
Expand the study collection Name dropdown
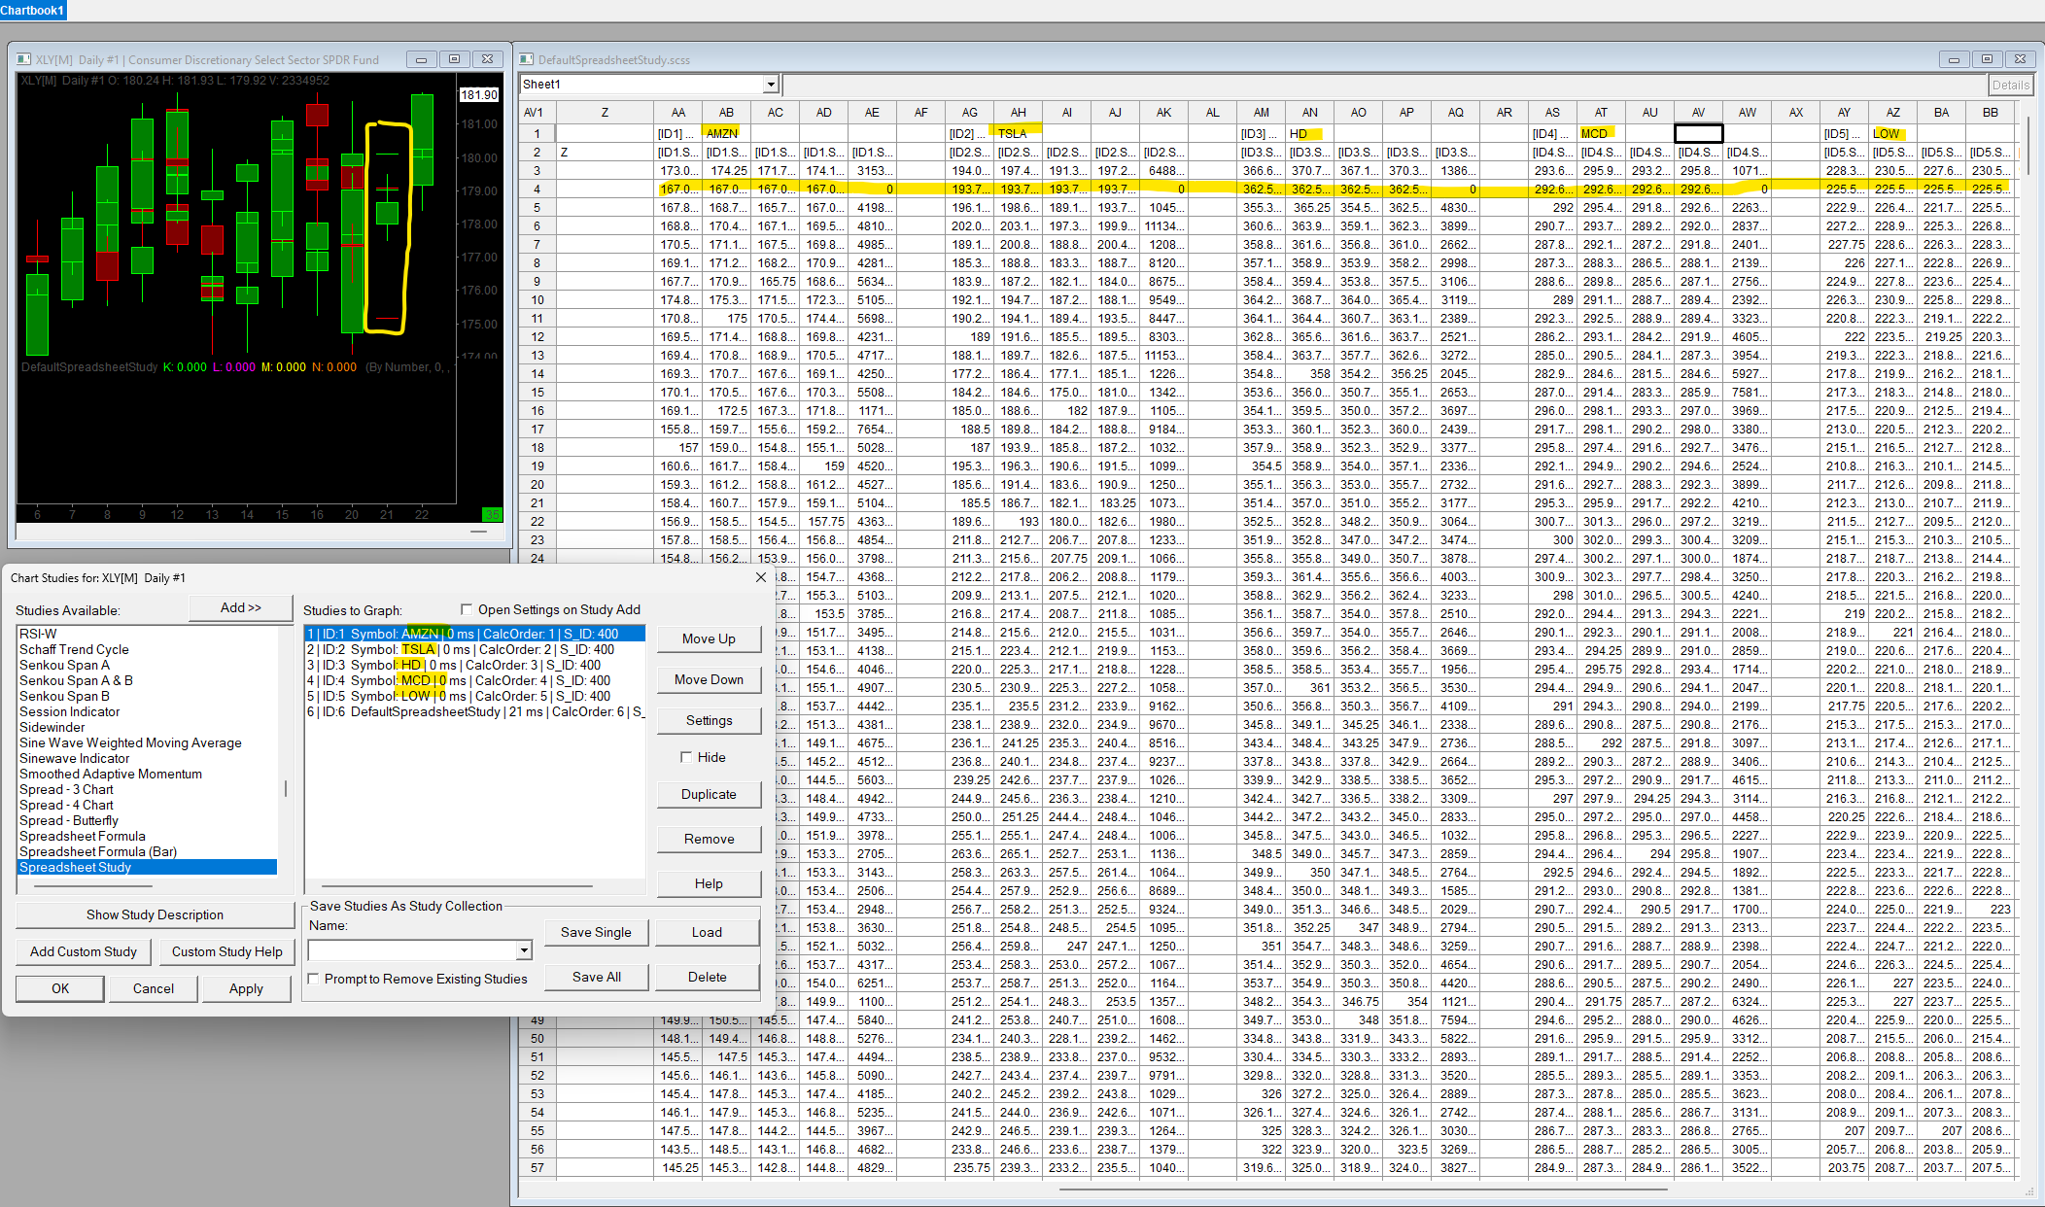[524, 950]
